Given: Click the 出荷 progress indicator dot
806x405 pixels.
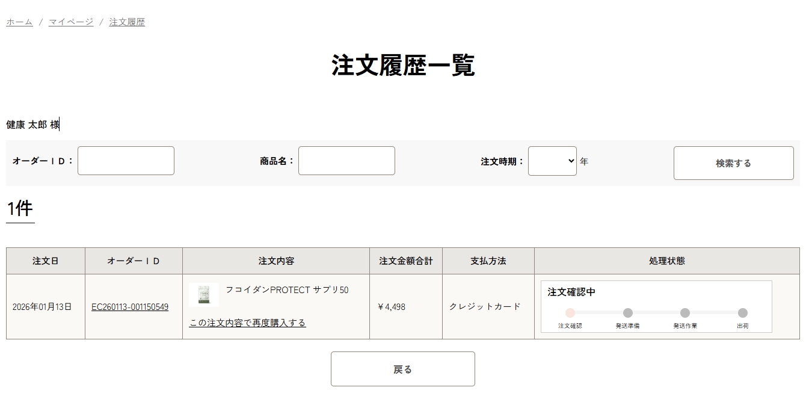Looking at the screenshot, I should tap(742, 313).
